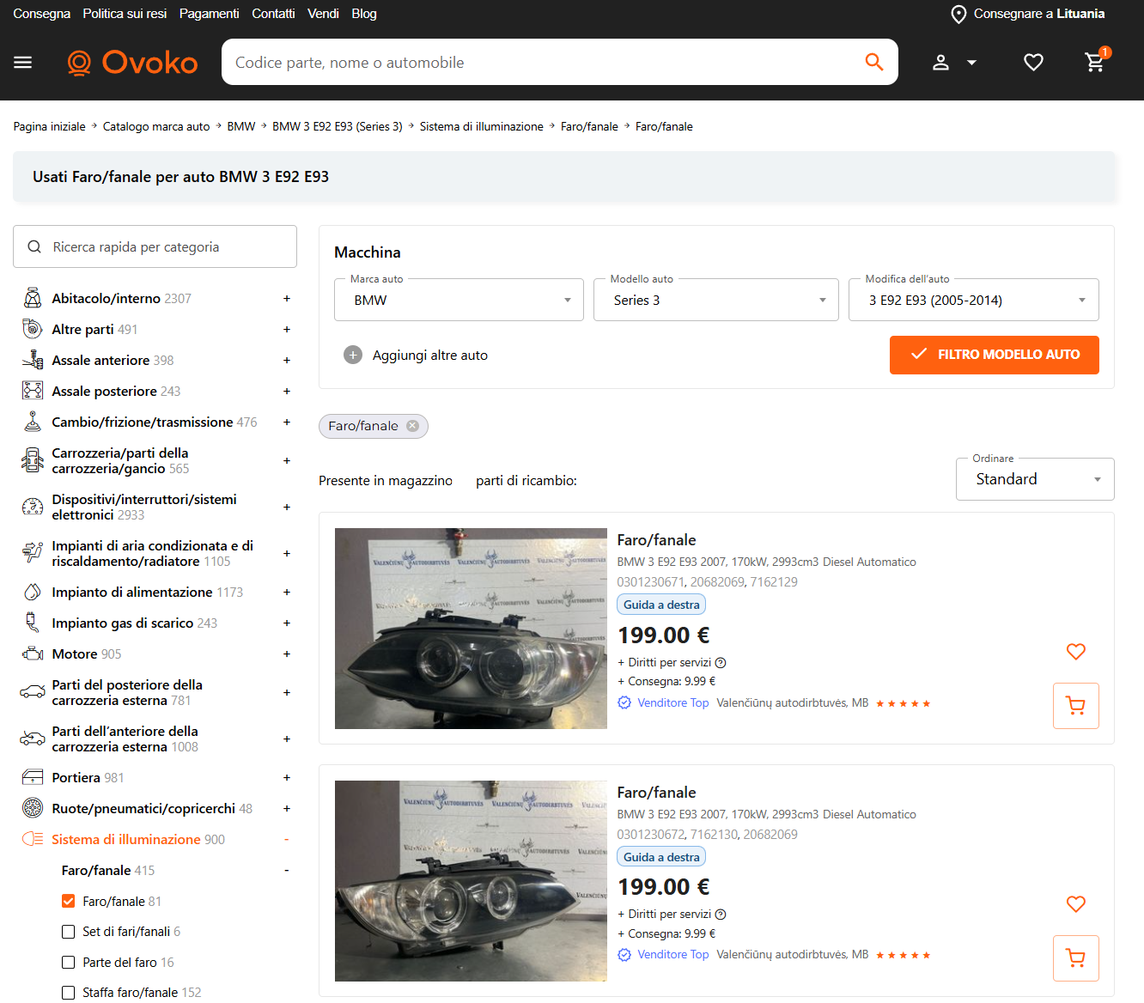Open the account dropdown arrow
Screen dimensions: 1144x1003
point(972,63)
